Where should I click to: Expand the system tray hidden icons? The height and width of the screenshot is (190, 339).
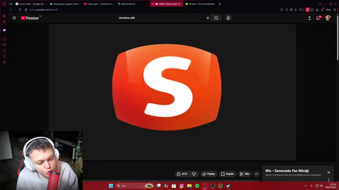pyautogui.click(x=305, y=186)
